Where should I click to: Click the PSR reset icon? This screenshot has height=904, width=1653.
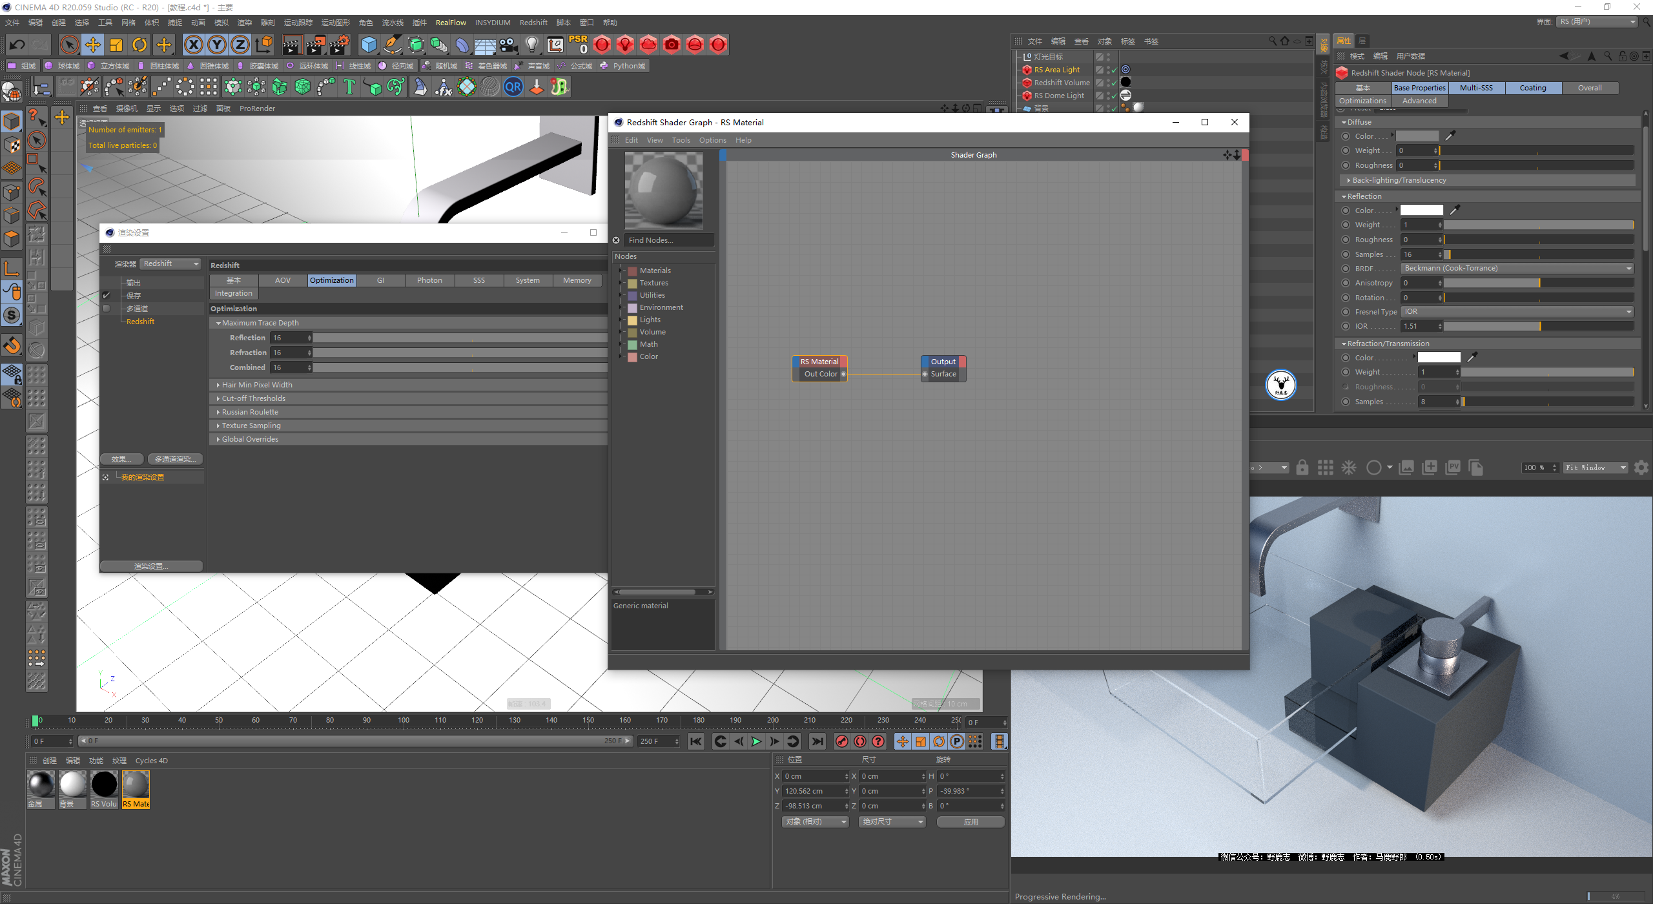[x=578, y=45]
